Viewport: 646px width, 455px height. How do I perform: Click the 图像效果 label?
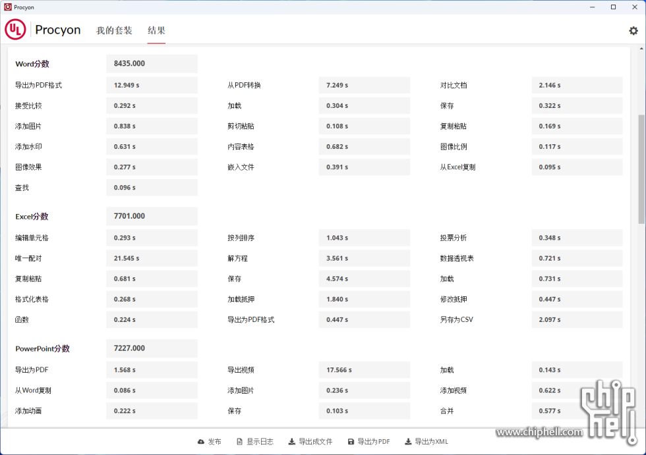[x=28, y=167]
